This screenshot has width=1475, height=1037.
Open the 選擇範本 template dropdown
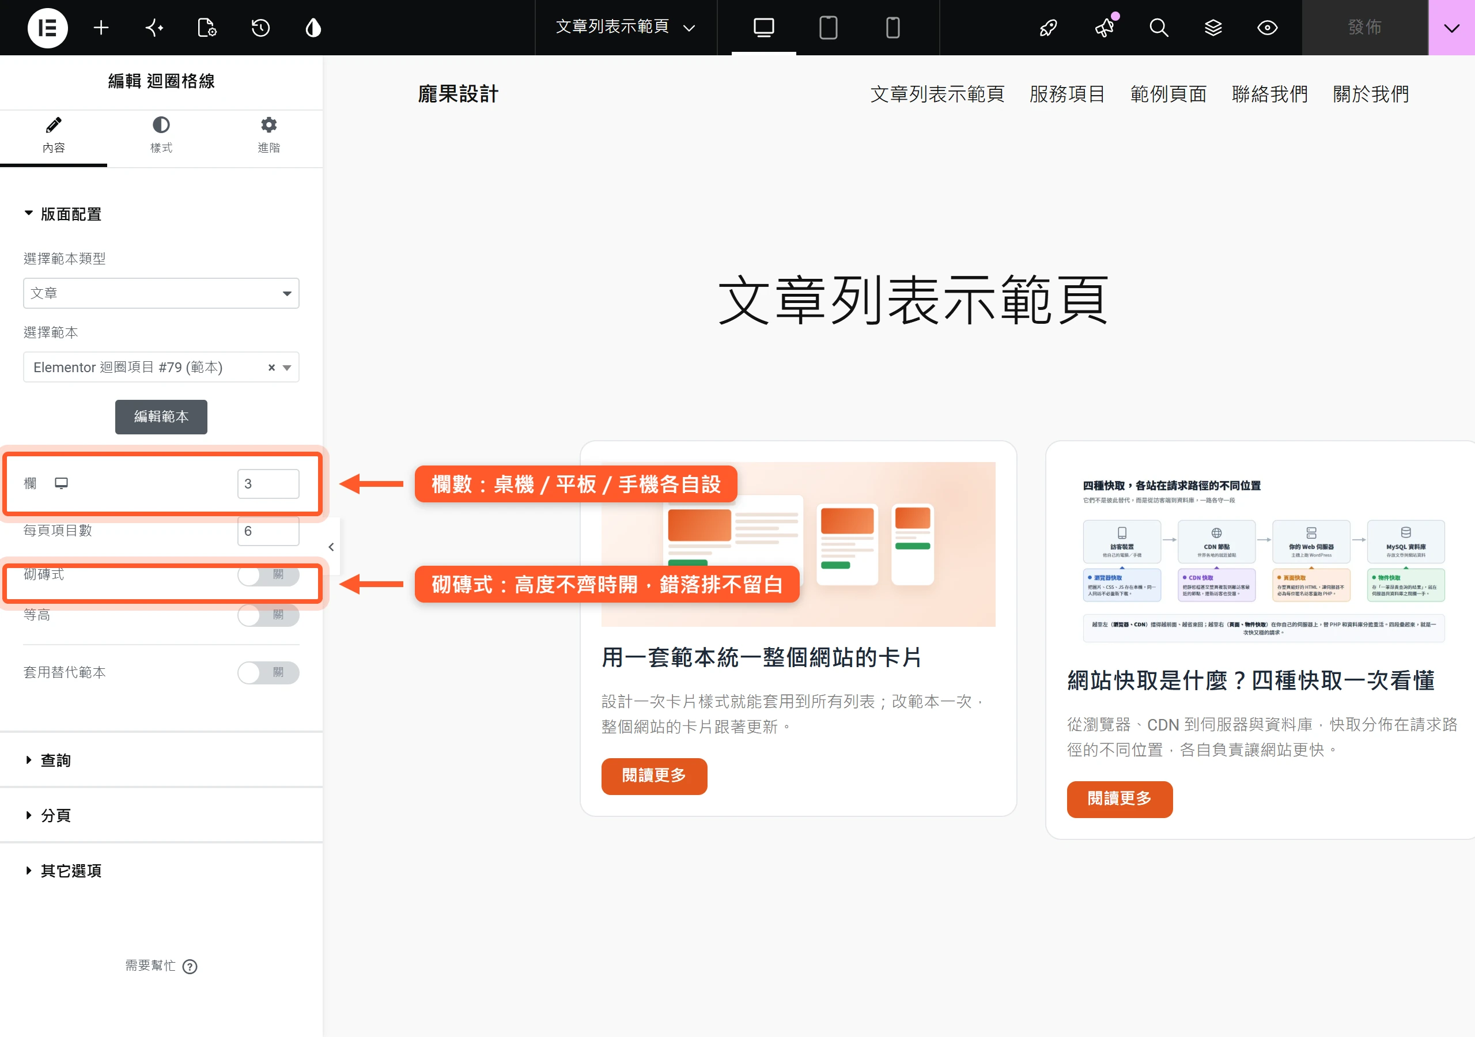161,367
